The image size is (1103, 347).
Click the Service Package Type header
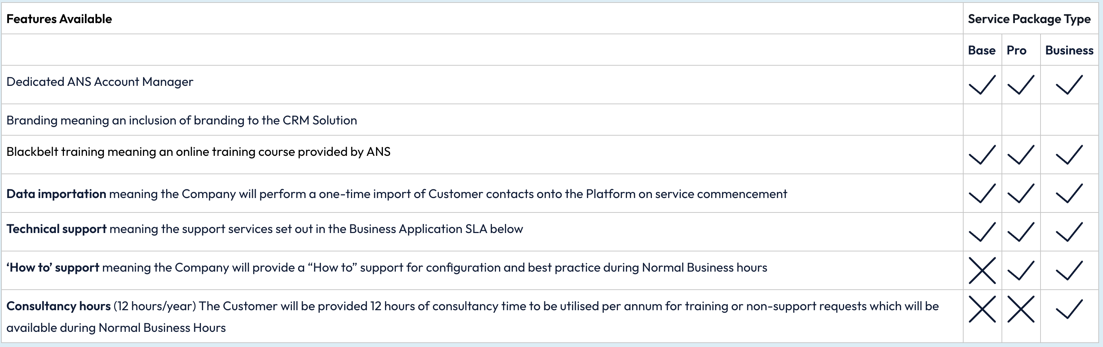(x=1029, y=19)
